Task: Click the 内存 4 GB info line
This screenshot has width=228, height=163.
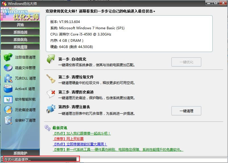Action: coord(67,41)
